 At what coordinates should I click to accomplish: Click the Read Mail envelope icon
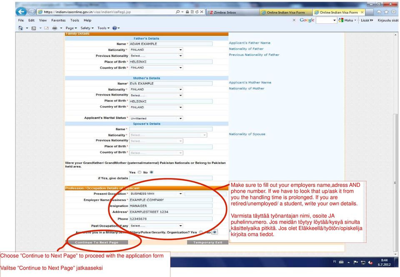click(x=46, y=28)
